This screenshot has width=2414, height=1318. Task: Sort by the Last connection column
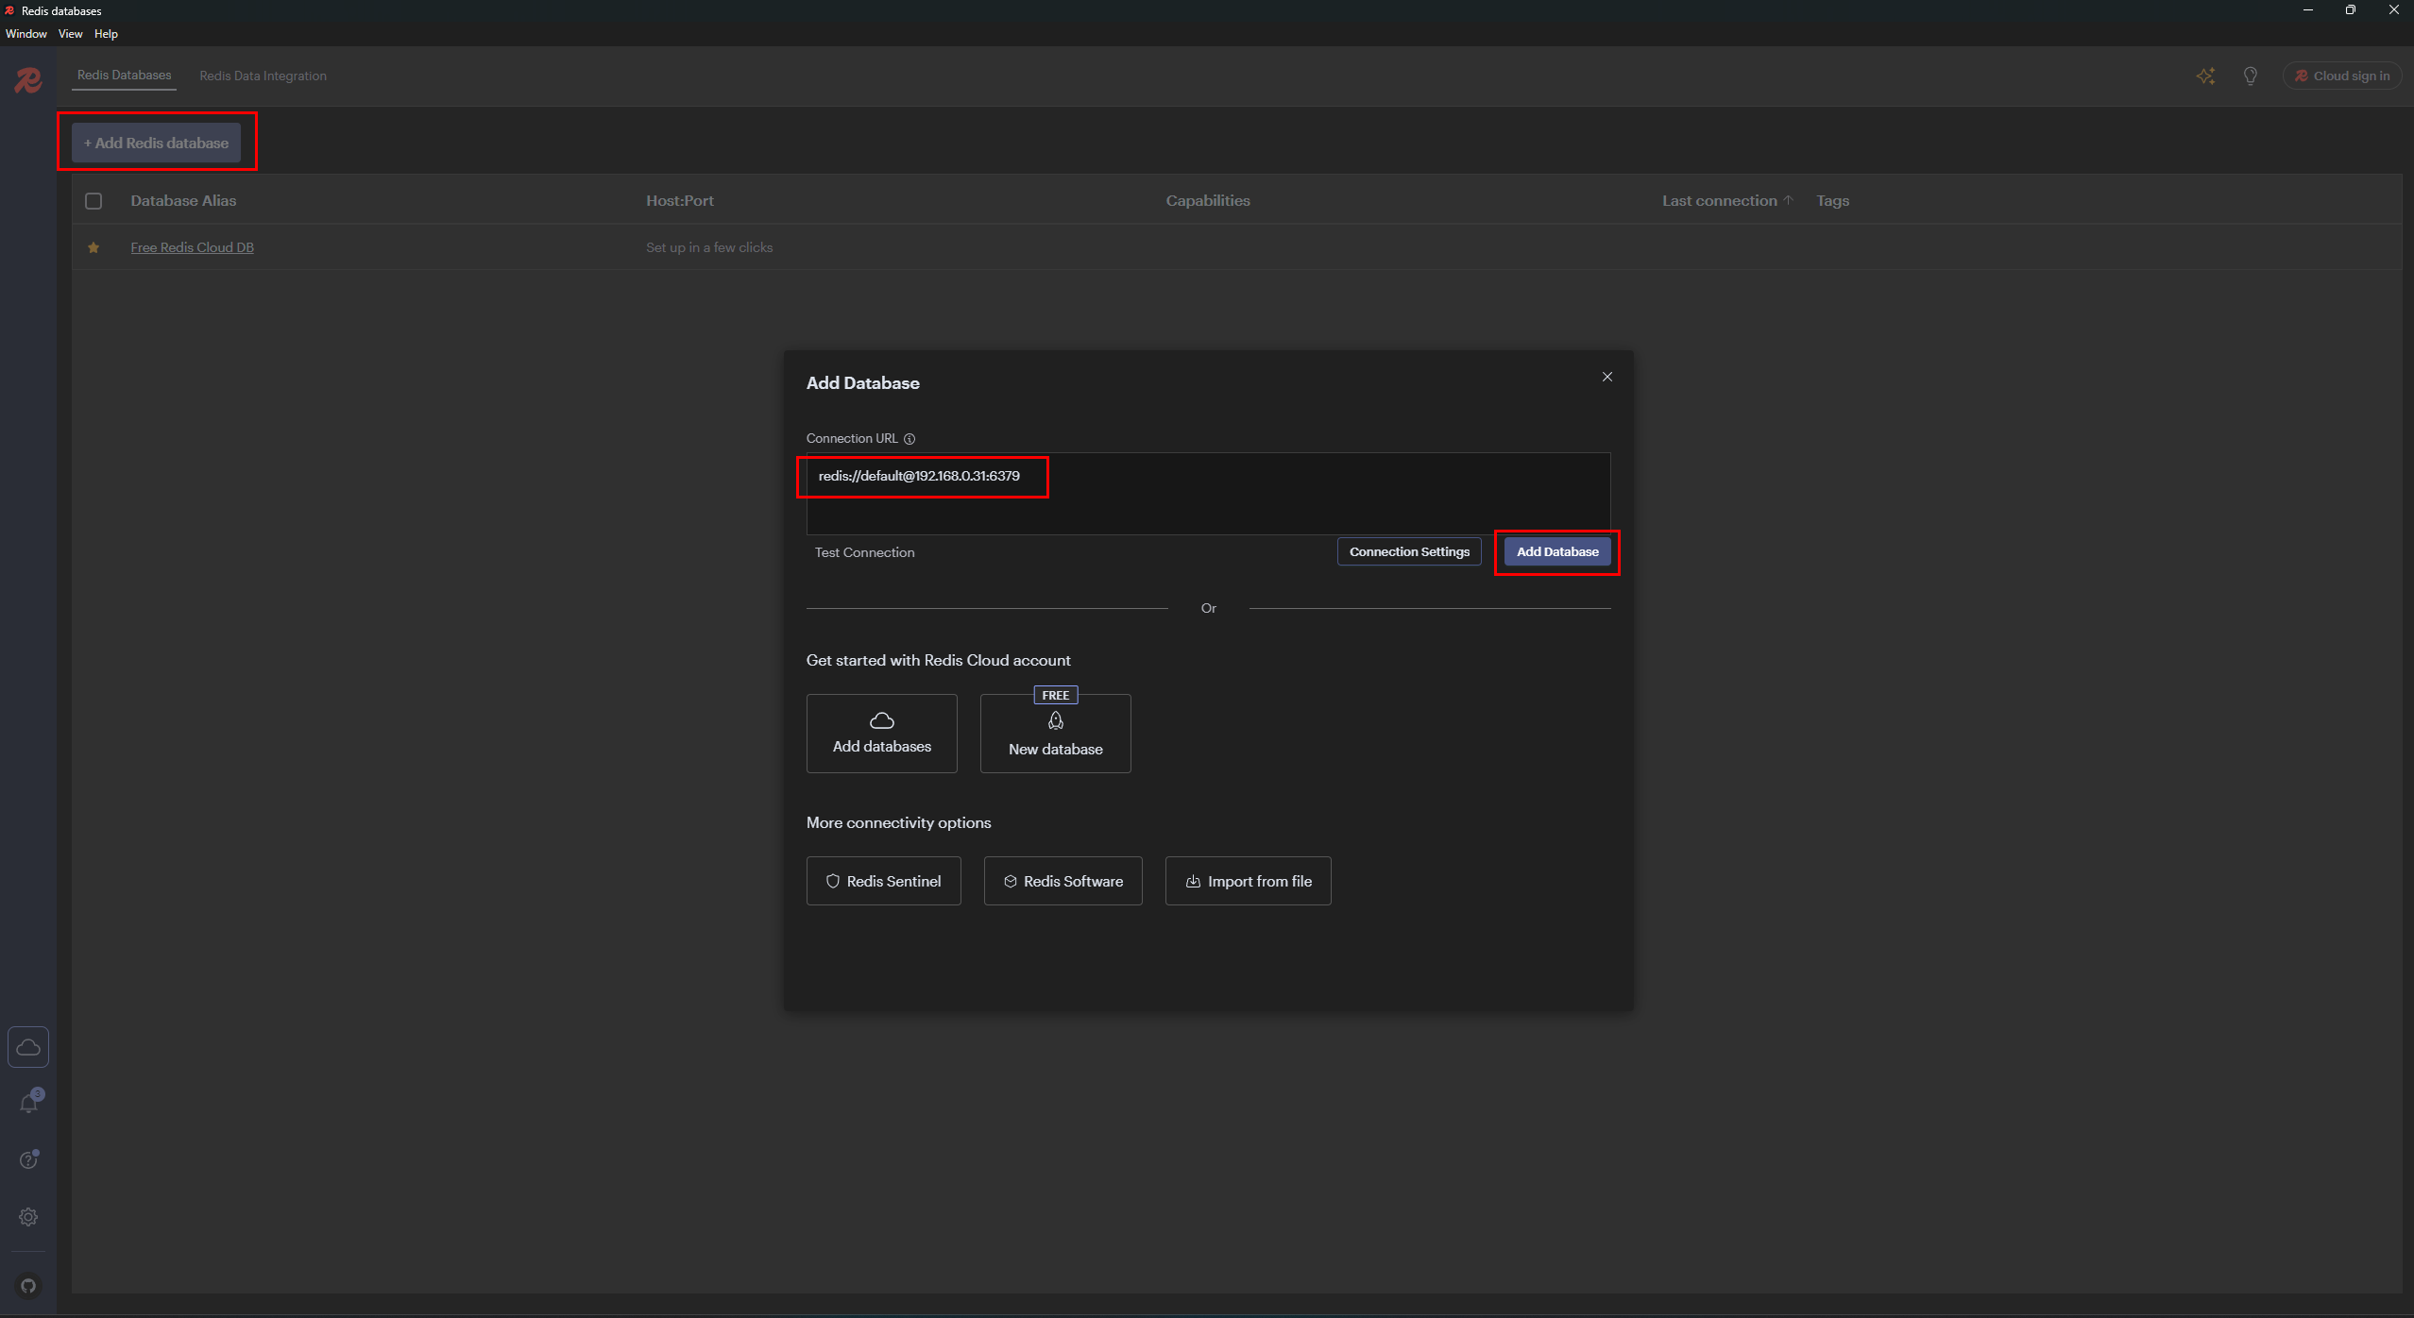tap(1727, 200)
